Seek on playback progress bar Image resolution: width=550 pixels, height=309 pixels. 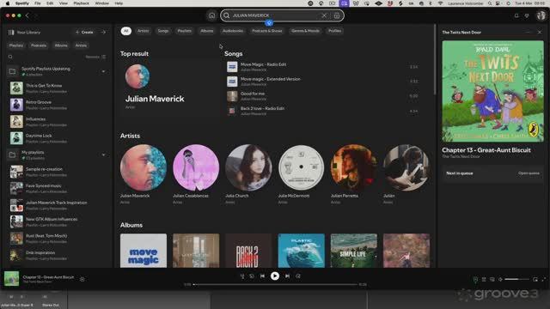coord(275,284)
